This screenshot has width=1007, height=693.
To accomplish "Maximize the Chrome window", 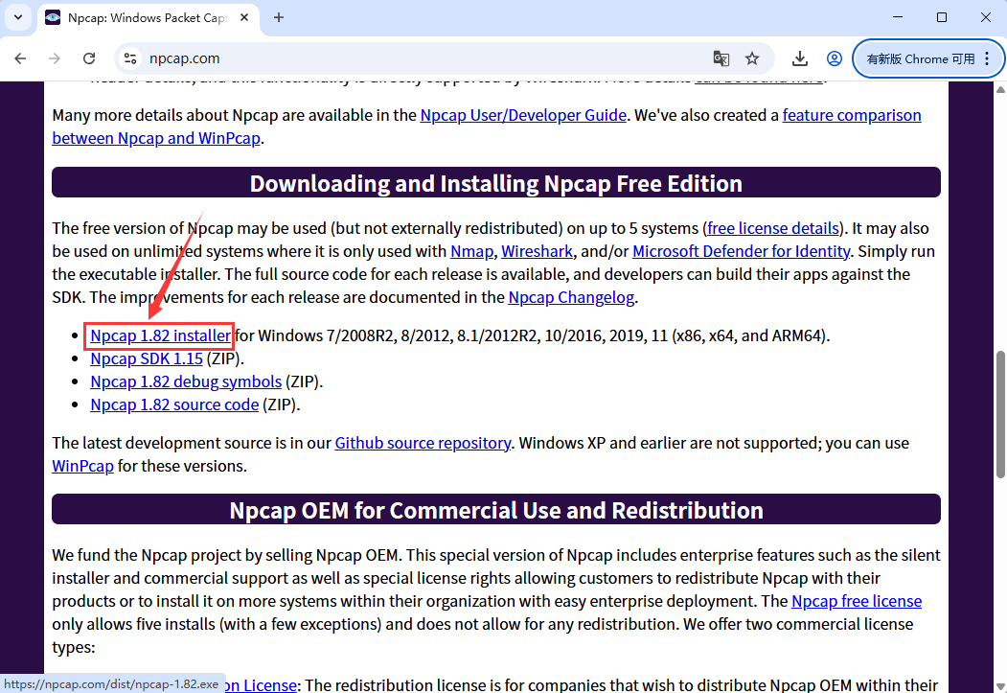I will click(x=942, y=17).
